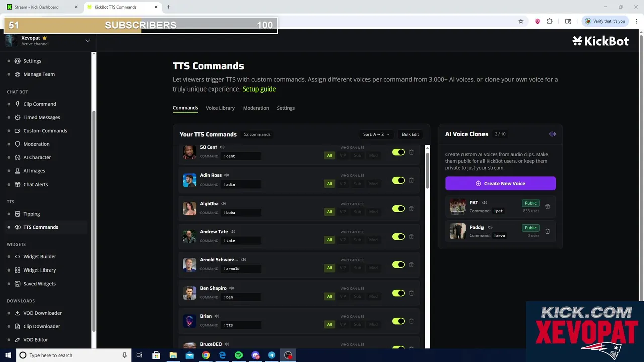Remove the Ben Shapiro TTS command

[411, 293]
